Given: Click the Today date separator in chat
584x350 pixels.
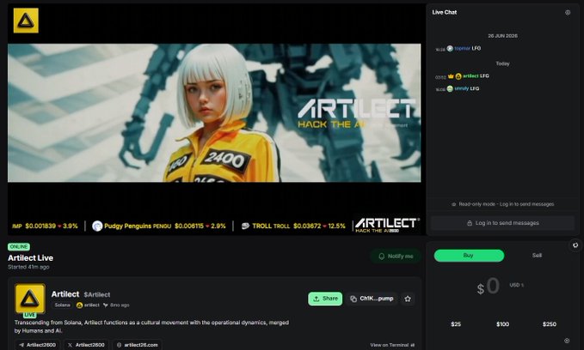Looking at the screenshot, I should tap(503, 63).
